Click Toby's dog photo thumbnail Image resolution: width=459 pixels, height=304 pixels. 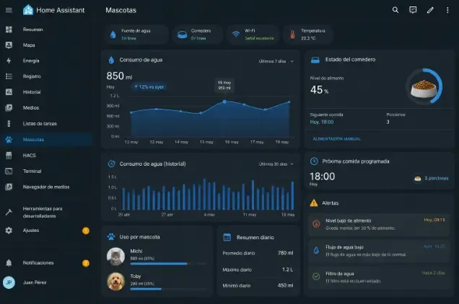(116, 282)
